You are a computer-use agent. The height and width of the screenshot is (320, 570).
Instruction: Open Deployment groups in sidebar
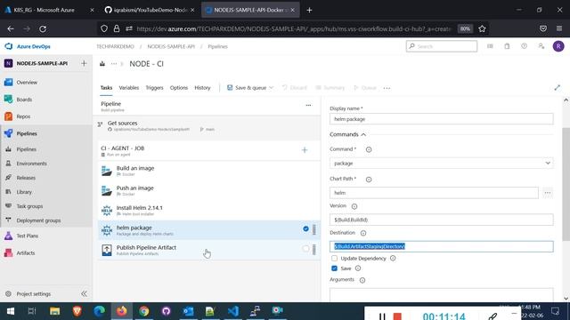(x=38, y=220)
